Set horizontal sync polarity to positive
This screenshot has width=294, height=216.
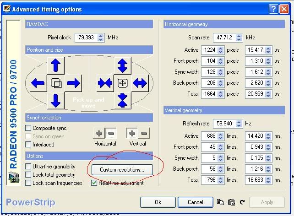click(99, 133)
